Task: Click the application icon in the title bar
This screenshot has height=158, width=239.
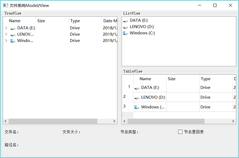Action: [5, 6]
